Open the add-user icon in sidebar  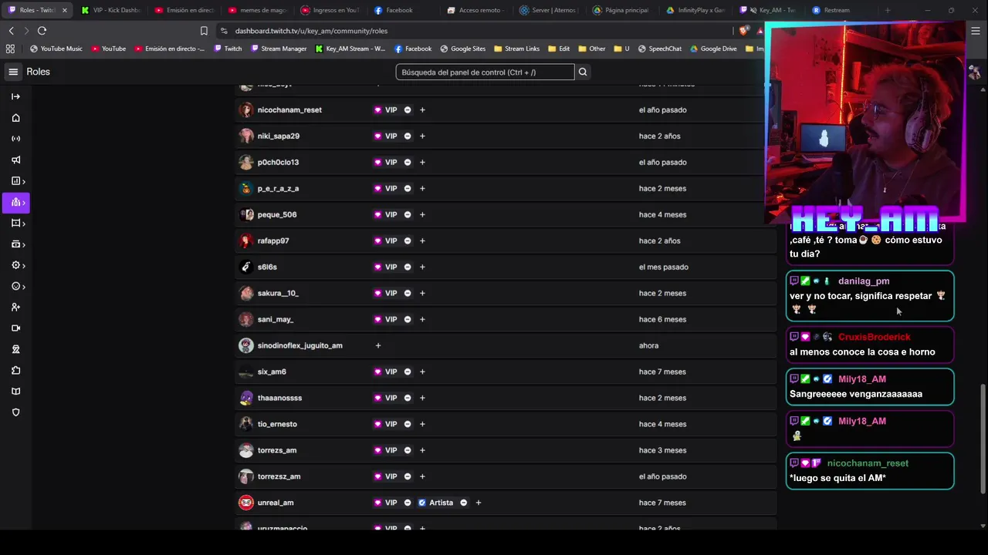click(15, 308)
